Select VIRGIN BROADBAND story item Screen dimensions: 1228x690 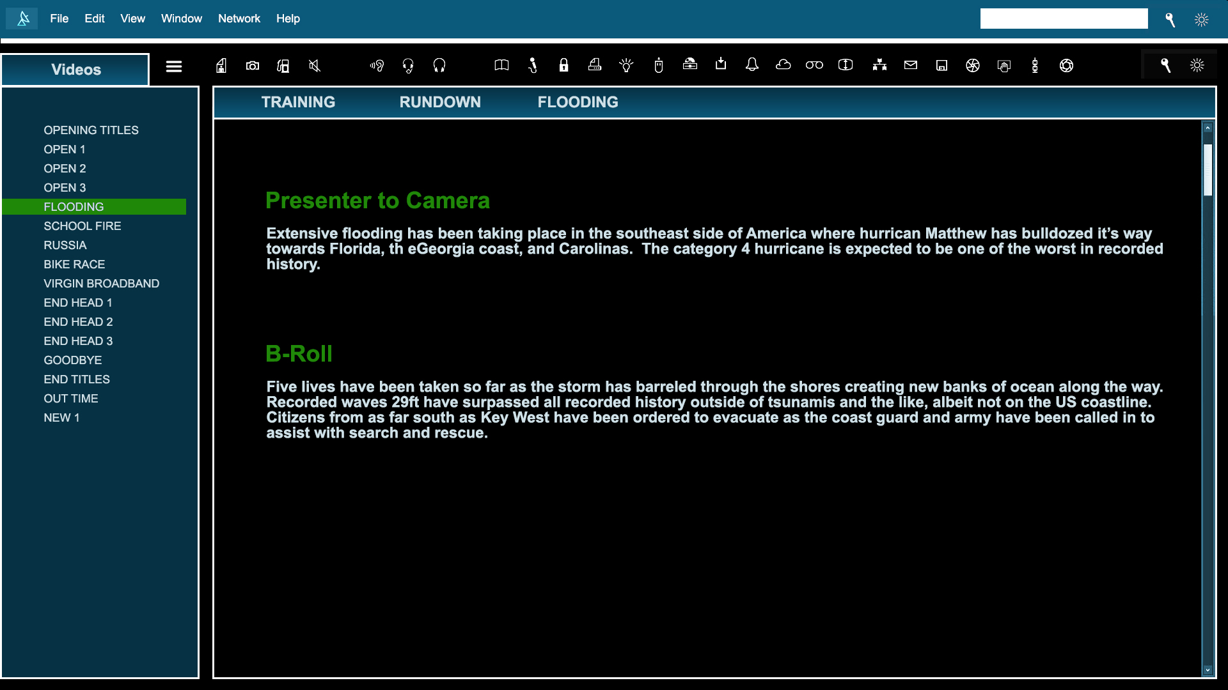coord(102,284)
